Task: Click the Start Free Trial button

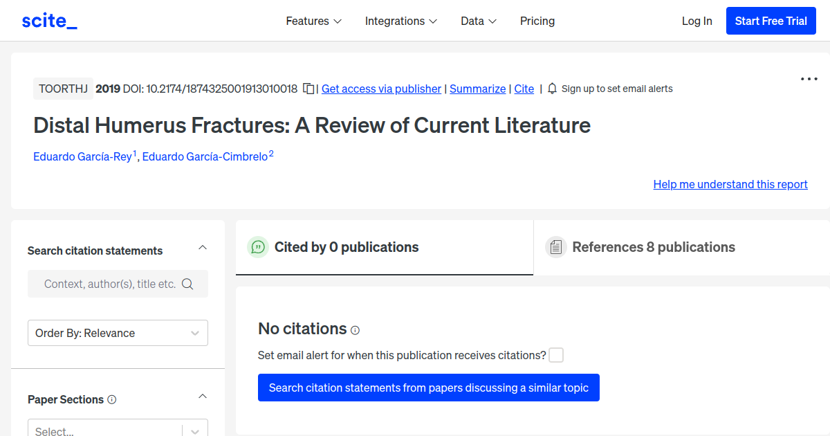Action: point(771,21)
